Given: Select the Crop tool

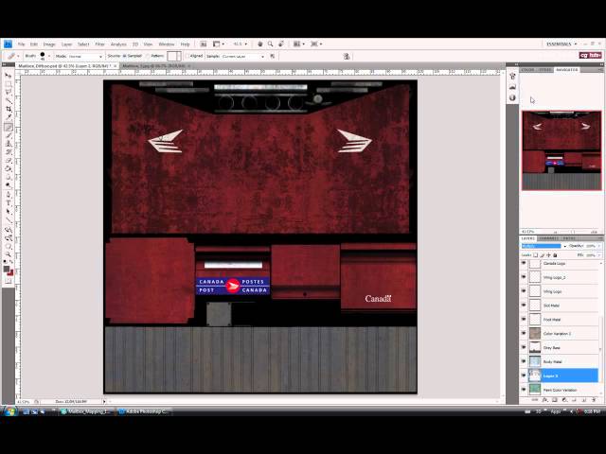Looking at the screenshot, I should coord(9,110).
